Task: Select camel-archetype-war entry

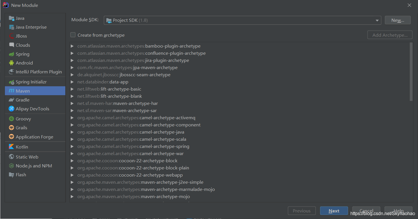Action: pos(131,154)
